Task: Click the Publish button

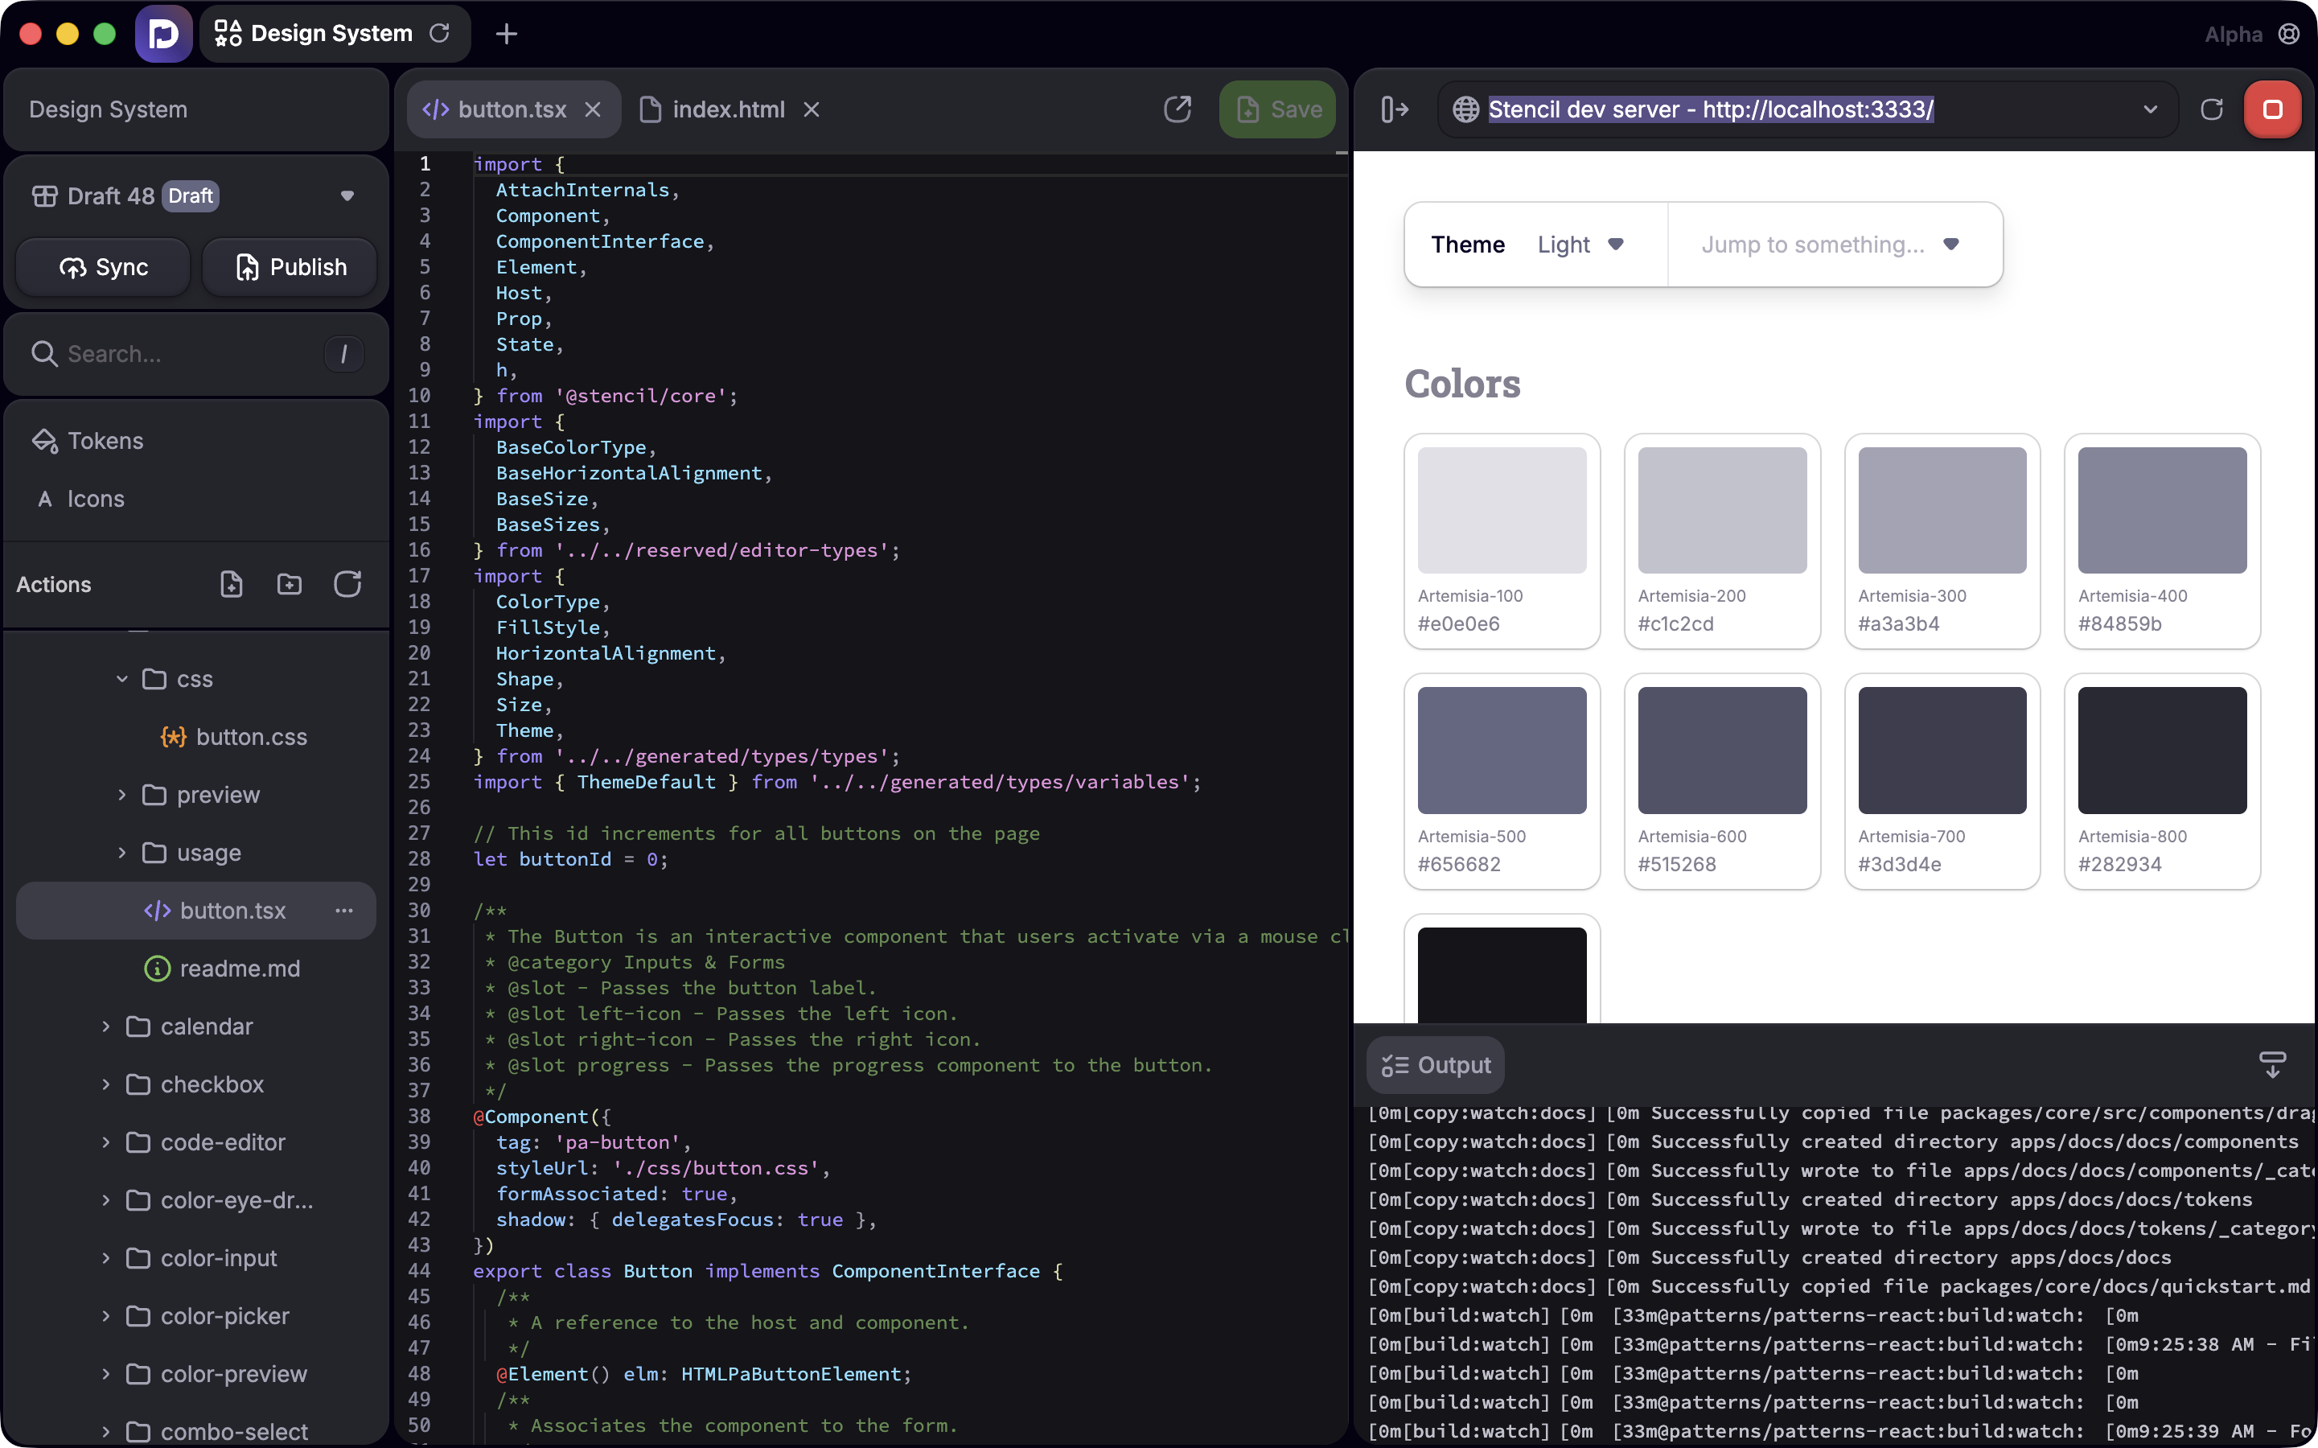Action: pos(290,267)
